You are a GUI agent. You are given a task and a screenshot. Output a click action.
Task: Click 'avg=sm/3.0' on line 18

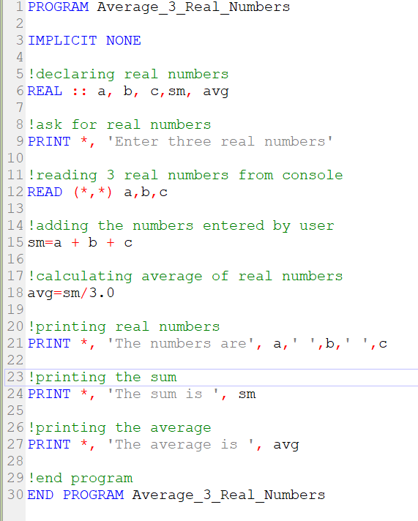coord(71,293)
